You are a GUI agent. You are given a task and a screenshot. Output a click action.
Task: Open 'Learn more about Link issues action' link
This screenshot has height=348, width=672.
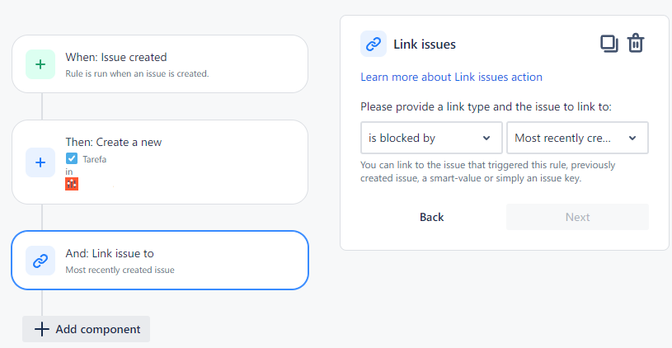tap(451, 78)
